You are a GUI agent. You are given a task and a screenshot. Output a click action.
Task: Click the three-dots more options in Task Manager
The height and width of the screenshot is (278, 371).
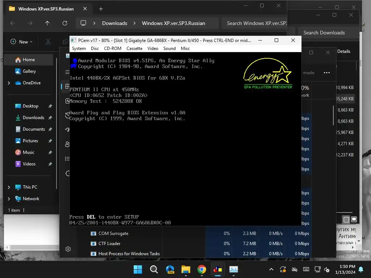coord(326,72)
